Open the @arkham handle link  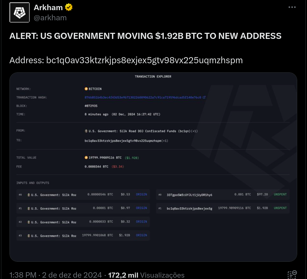pos(50,18)
